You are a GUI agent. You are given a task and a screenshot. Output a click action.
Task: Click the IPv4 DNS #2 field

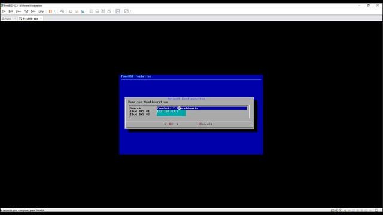tap(171, 115)
